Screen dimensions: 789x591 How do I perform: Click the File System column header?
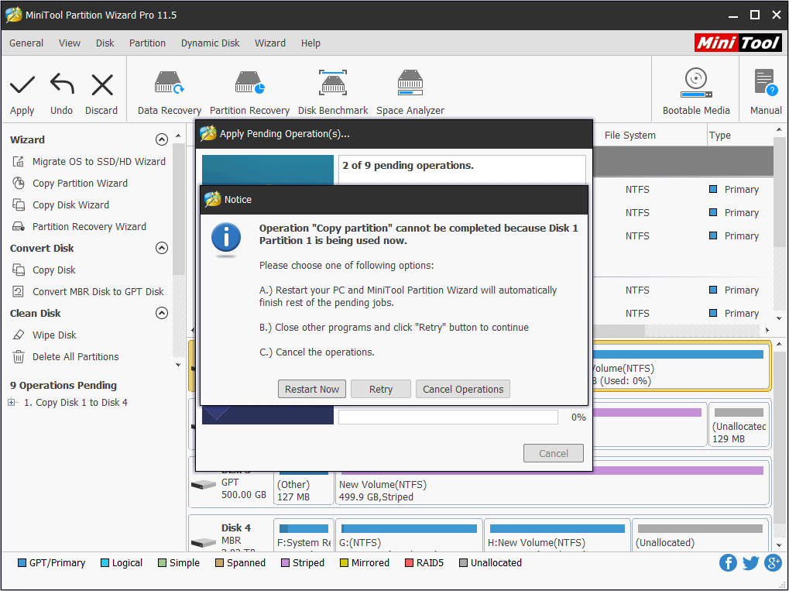[630, 136]
